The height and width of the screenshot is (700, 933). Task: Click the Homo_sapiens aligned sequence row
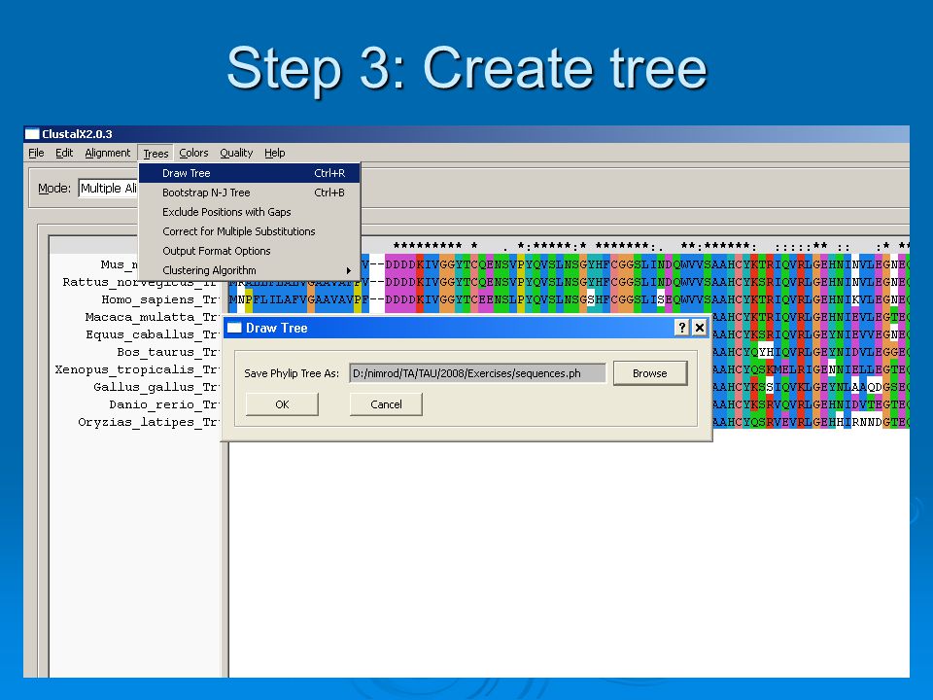click(x=569, y=299)
